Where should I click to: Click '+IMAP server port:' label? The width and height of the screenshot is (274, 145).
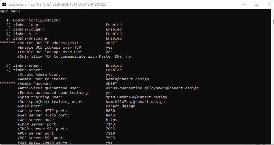(x=38, y=124)
